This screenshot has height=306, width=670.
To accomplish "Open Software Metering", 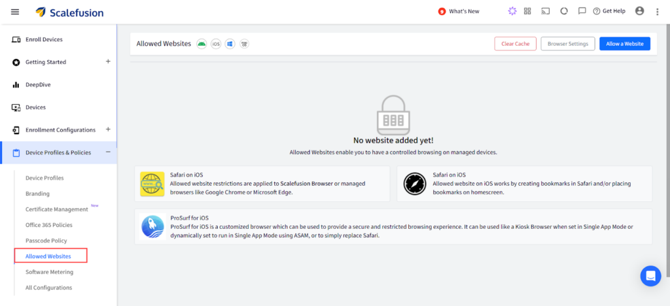I will pos(49,272).
